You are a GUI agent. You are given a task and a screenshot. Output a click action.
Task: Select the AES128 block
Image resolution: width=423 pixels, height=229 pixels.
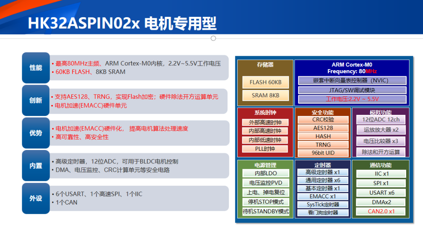click(x=323, y=128)
